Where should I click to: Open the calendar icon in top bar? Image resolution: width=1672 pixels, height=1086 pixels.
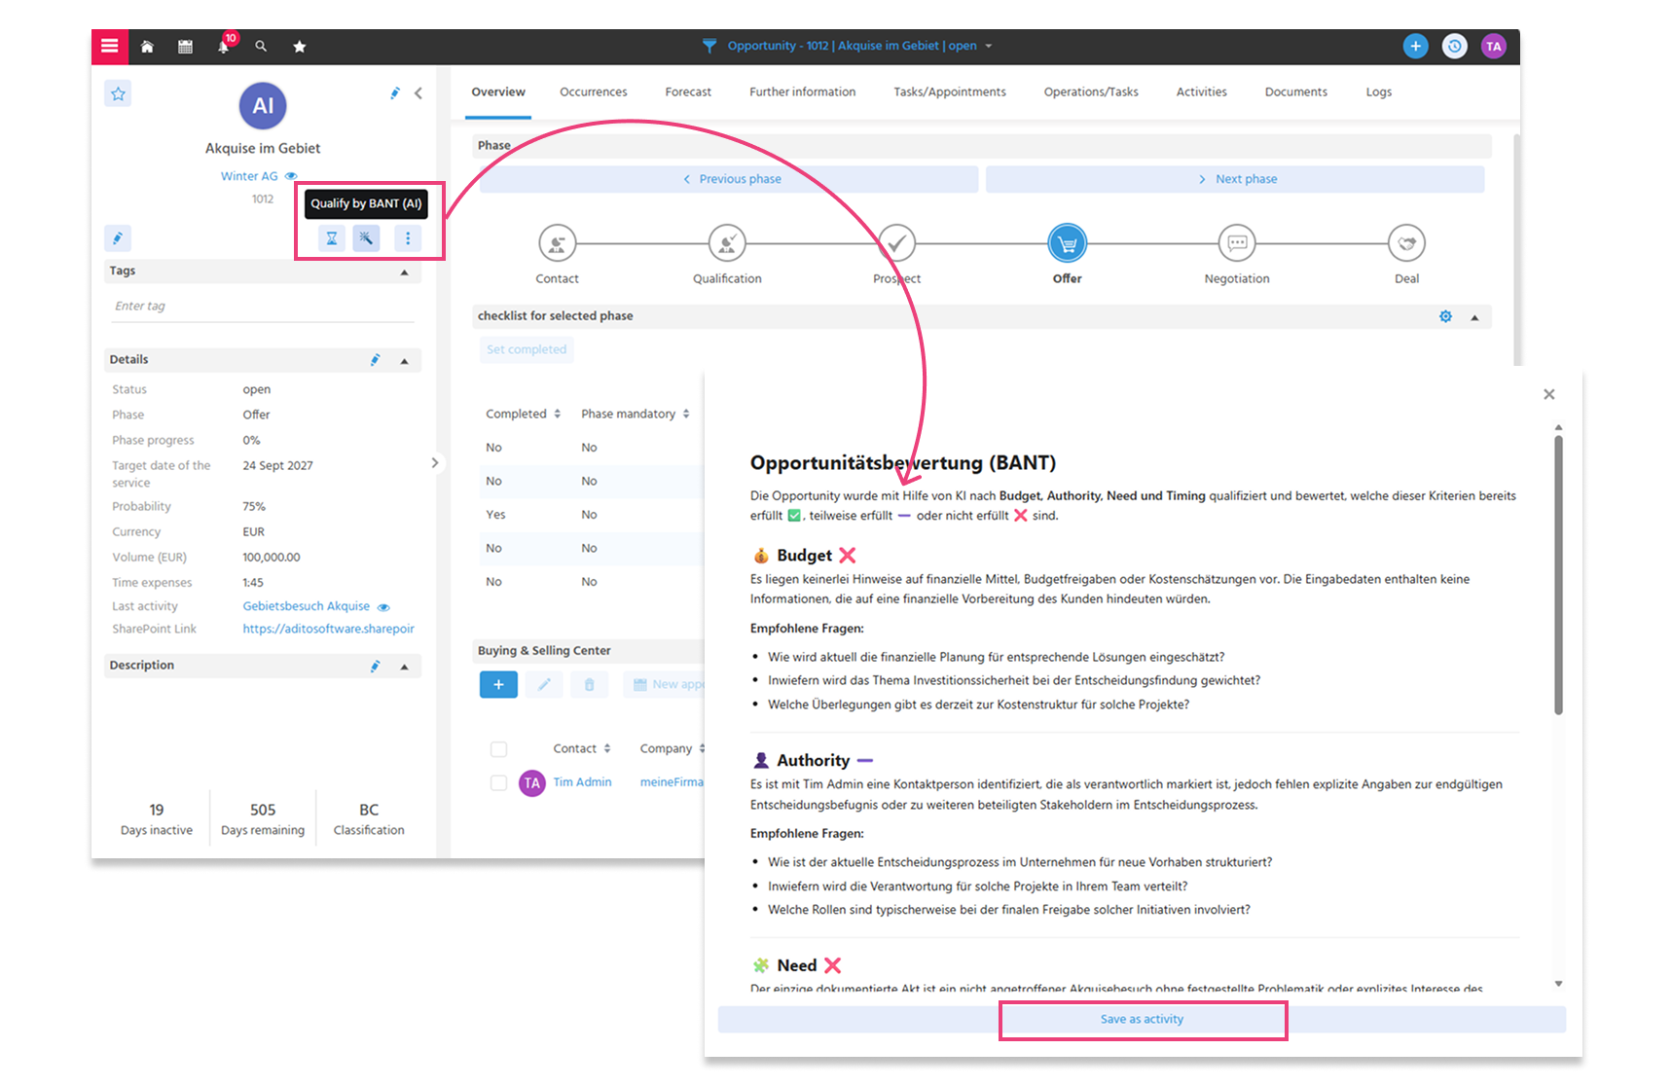click(x=185, y=46)
